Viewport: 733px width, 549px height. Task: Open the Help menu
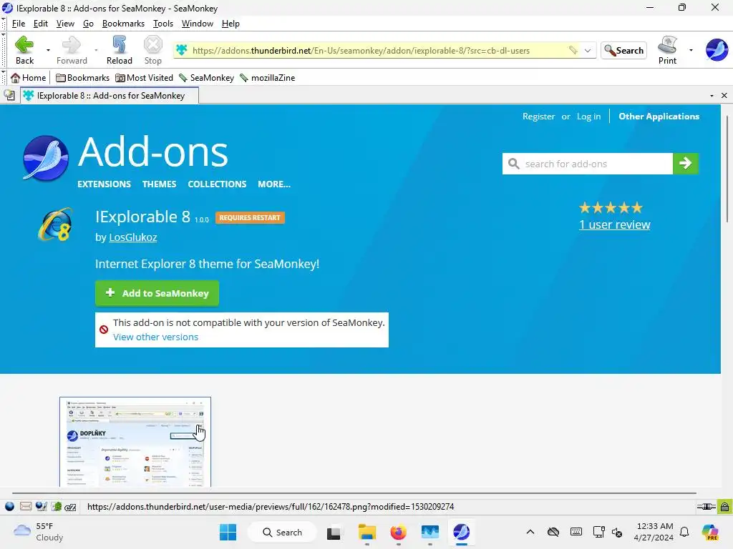click(x=230, y=24)
